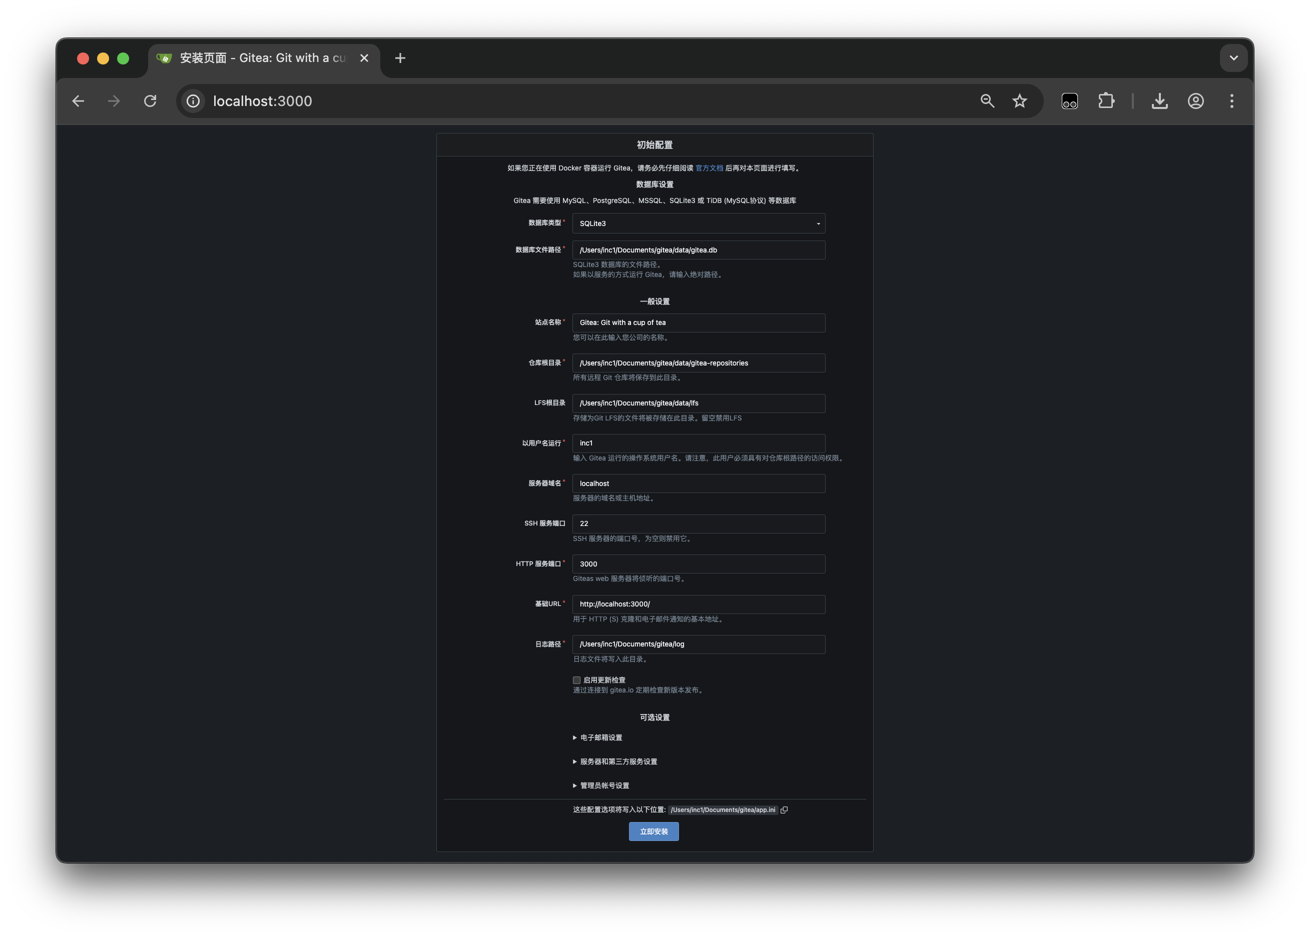The height and width of the screenshot is (937, 1310).
Task: Reload the page with refresh icon
Action: pos(150,101)
